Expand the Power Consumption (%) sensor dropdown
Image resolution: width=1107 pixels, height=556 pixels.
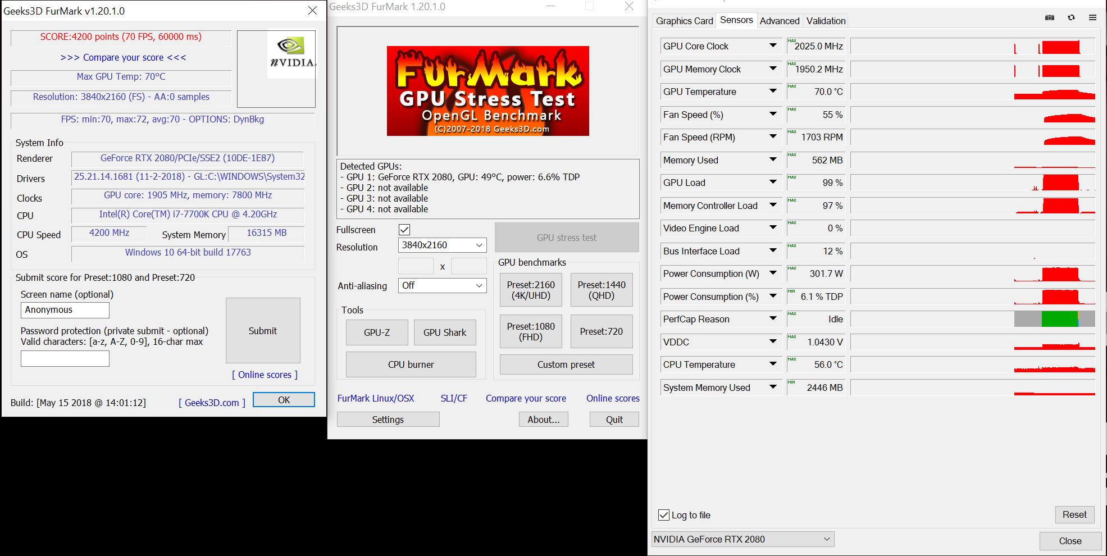pos(773,296)
